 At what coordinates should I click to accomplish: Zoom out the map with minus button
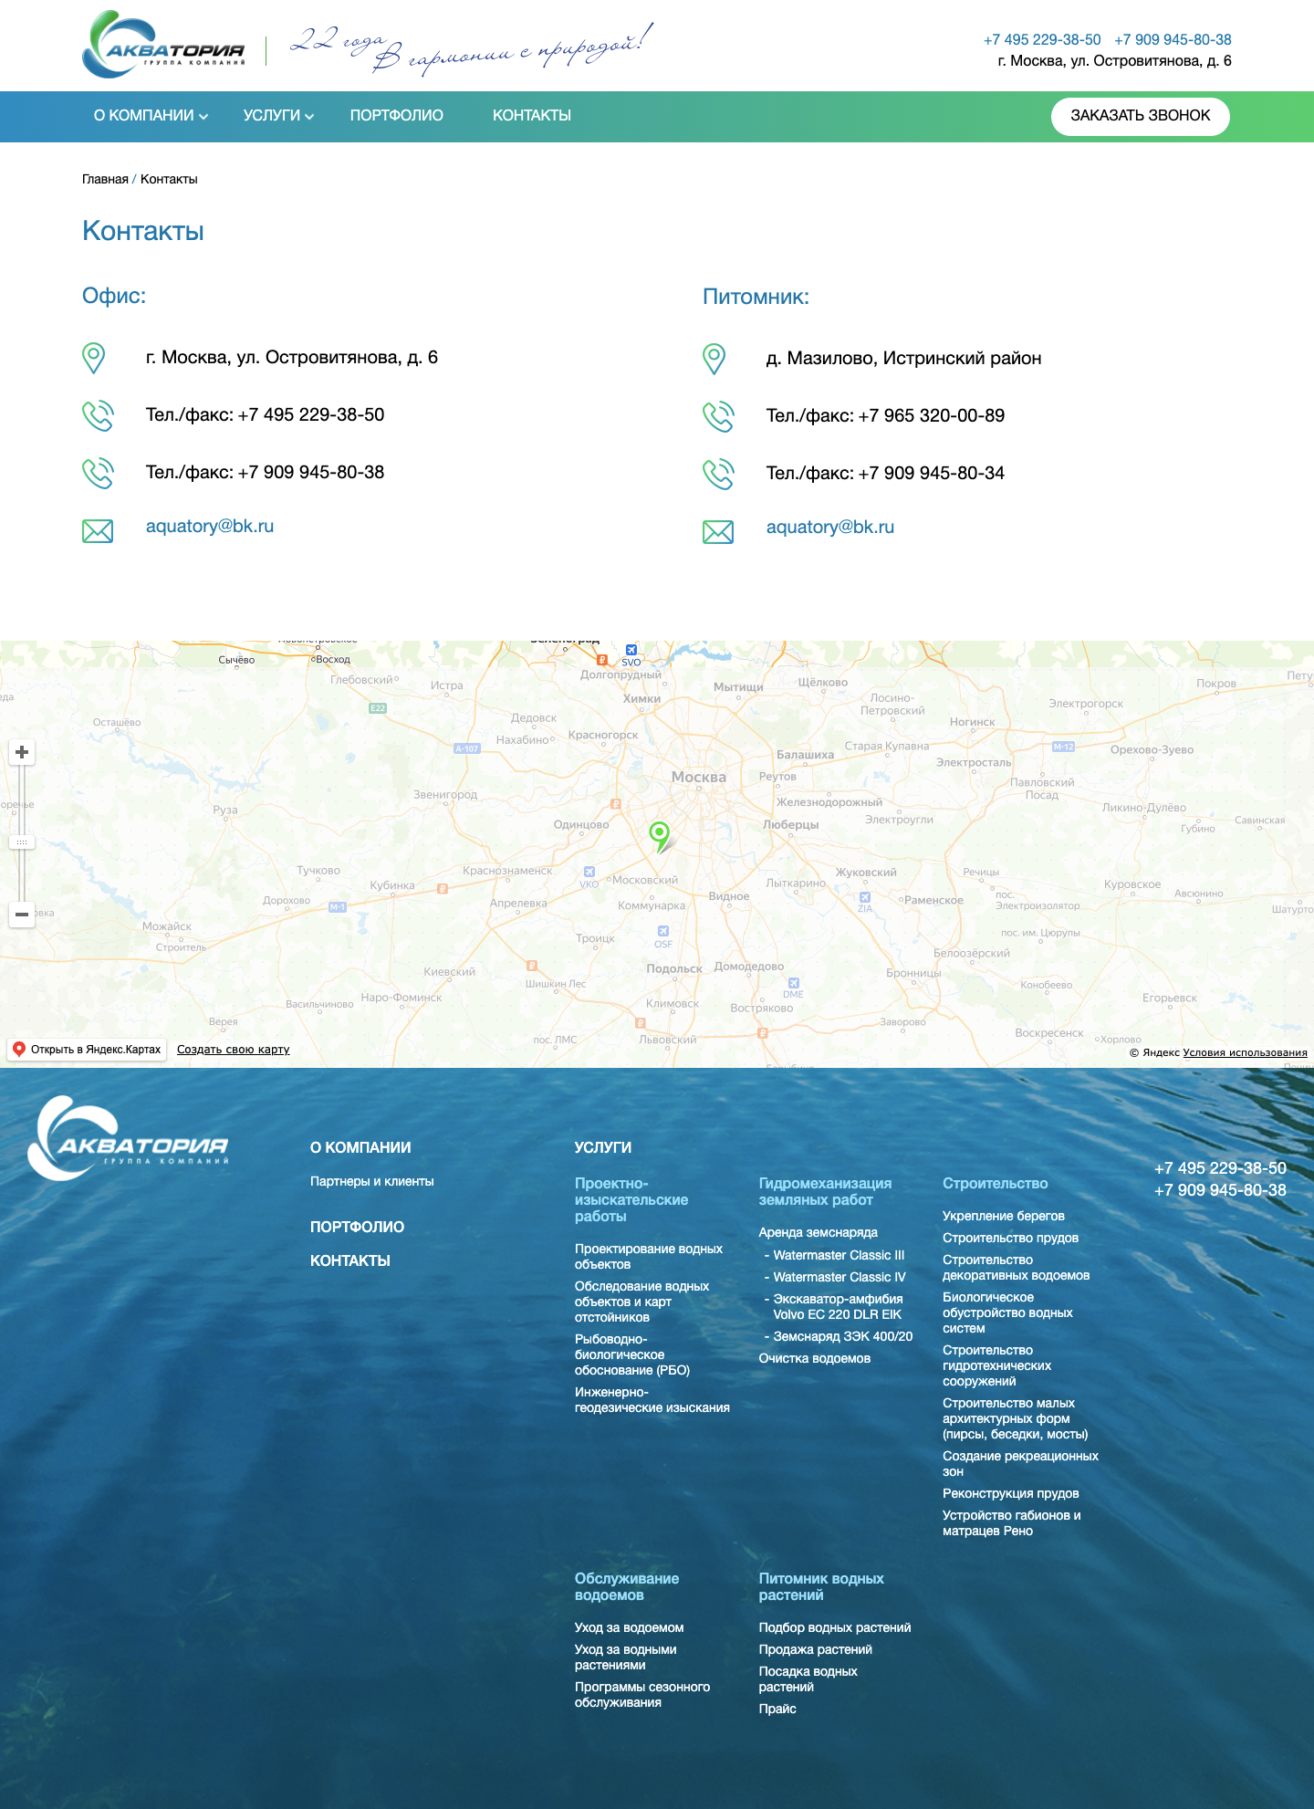[22, 914]
